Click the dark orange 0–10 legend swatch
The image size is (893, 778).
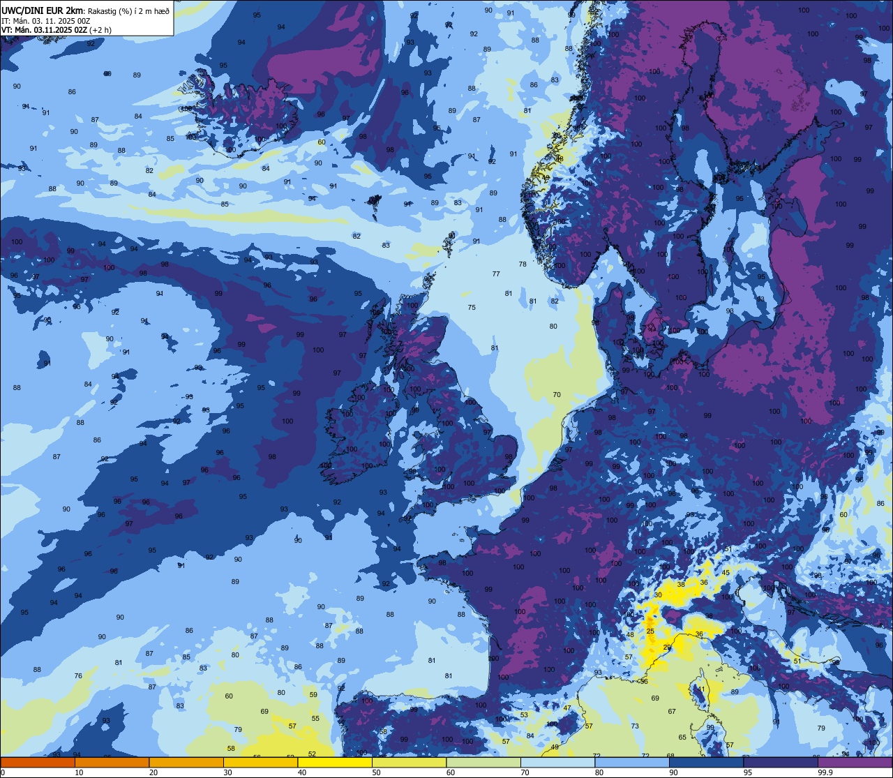(x=38, y=763)
